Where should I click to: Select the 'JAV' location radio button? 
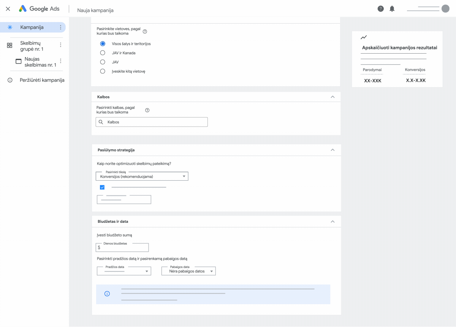click(103, 62)
